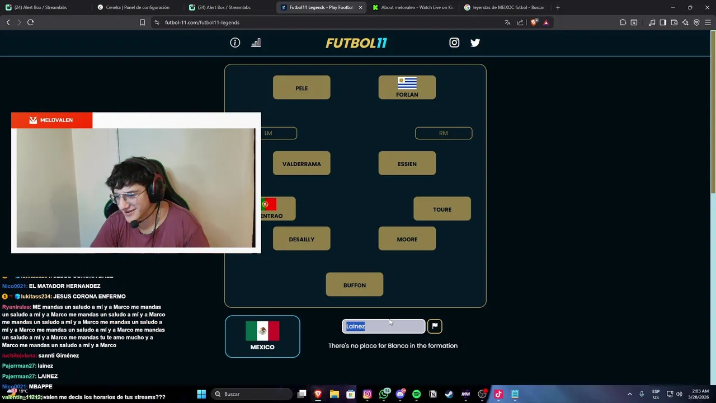This screenshot has width=716, height=403.
Task: Select the RM position slot
Action: 444,133
